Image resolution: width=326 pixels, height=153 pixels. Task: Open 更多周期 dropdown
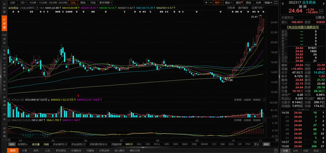[x=105, y=3]
